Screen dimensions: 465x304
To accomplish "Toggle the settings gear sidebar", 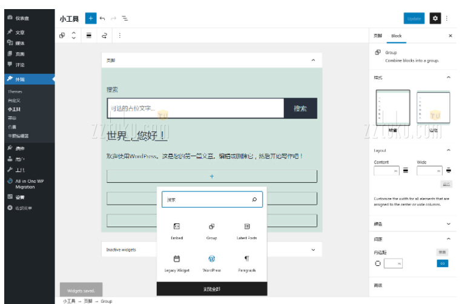I will [x=435, y=19].
